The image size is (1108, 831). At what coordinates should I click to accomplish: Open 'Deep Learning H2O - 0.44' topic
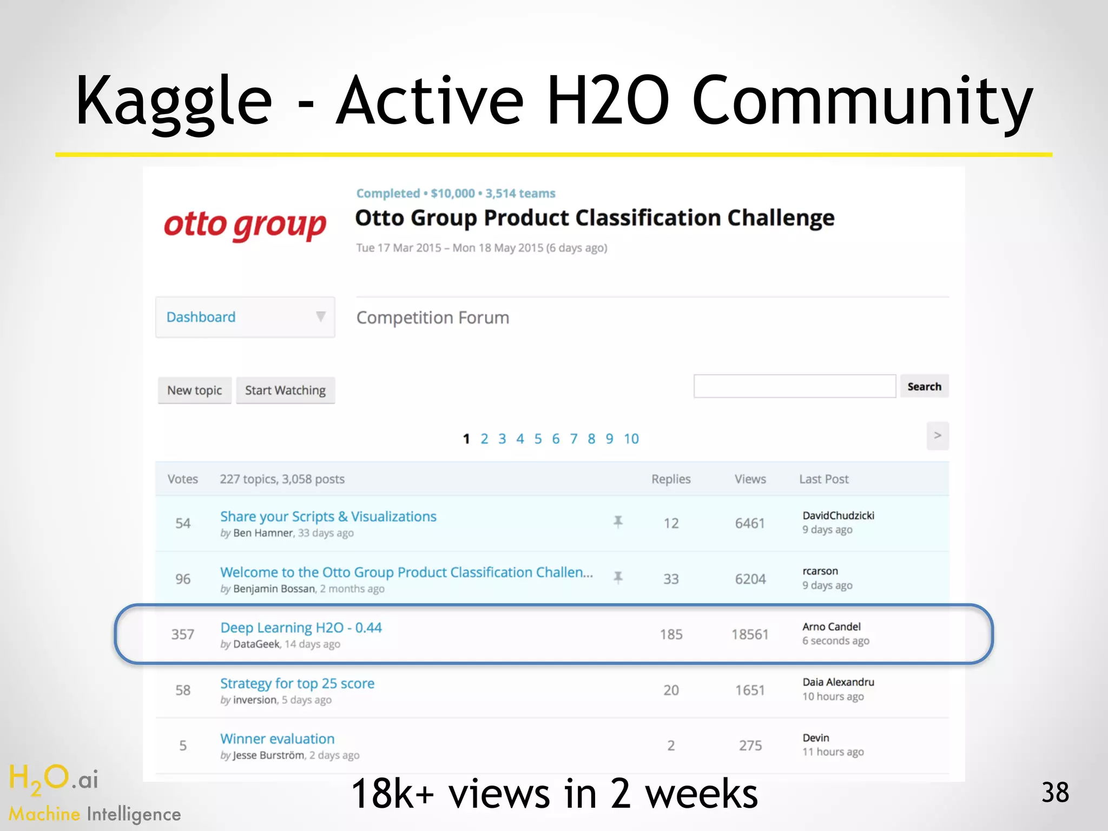click(x=301, y=628)
